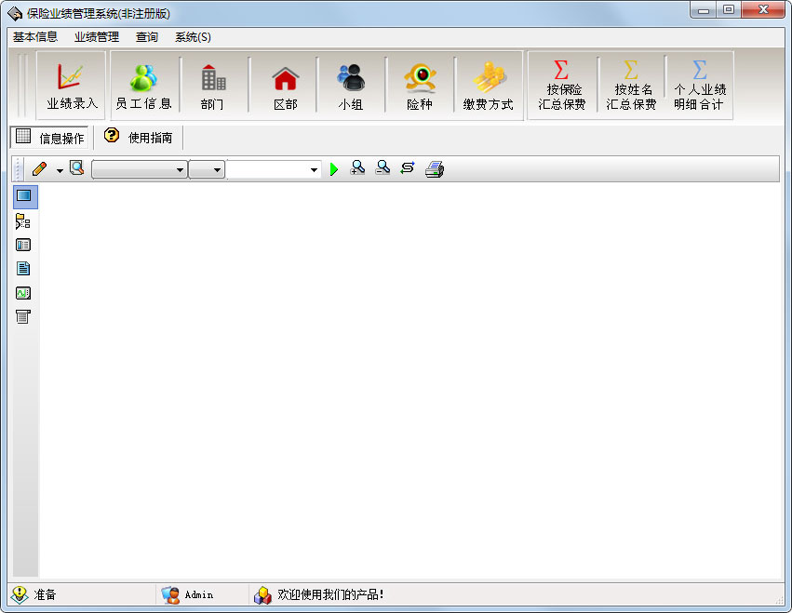792x613 pixels.
Task: Click the remove filter magnifier icon
Action: click(383, 167)
